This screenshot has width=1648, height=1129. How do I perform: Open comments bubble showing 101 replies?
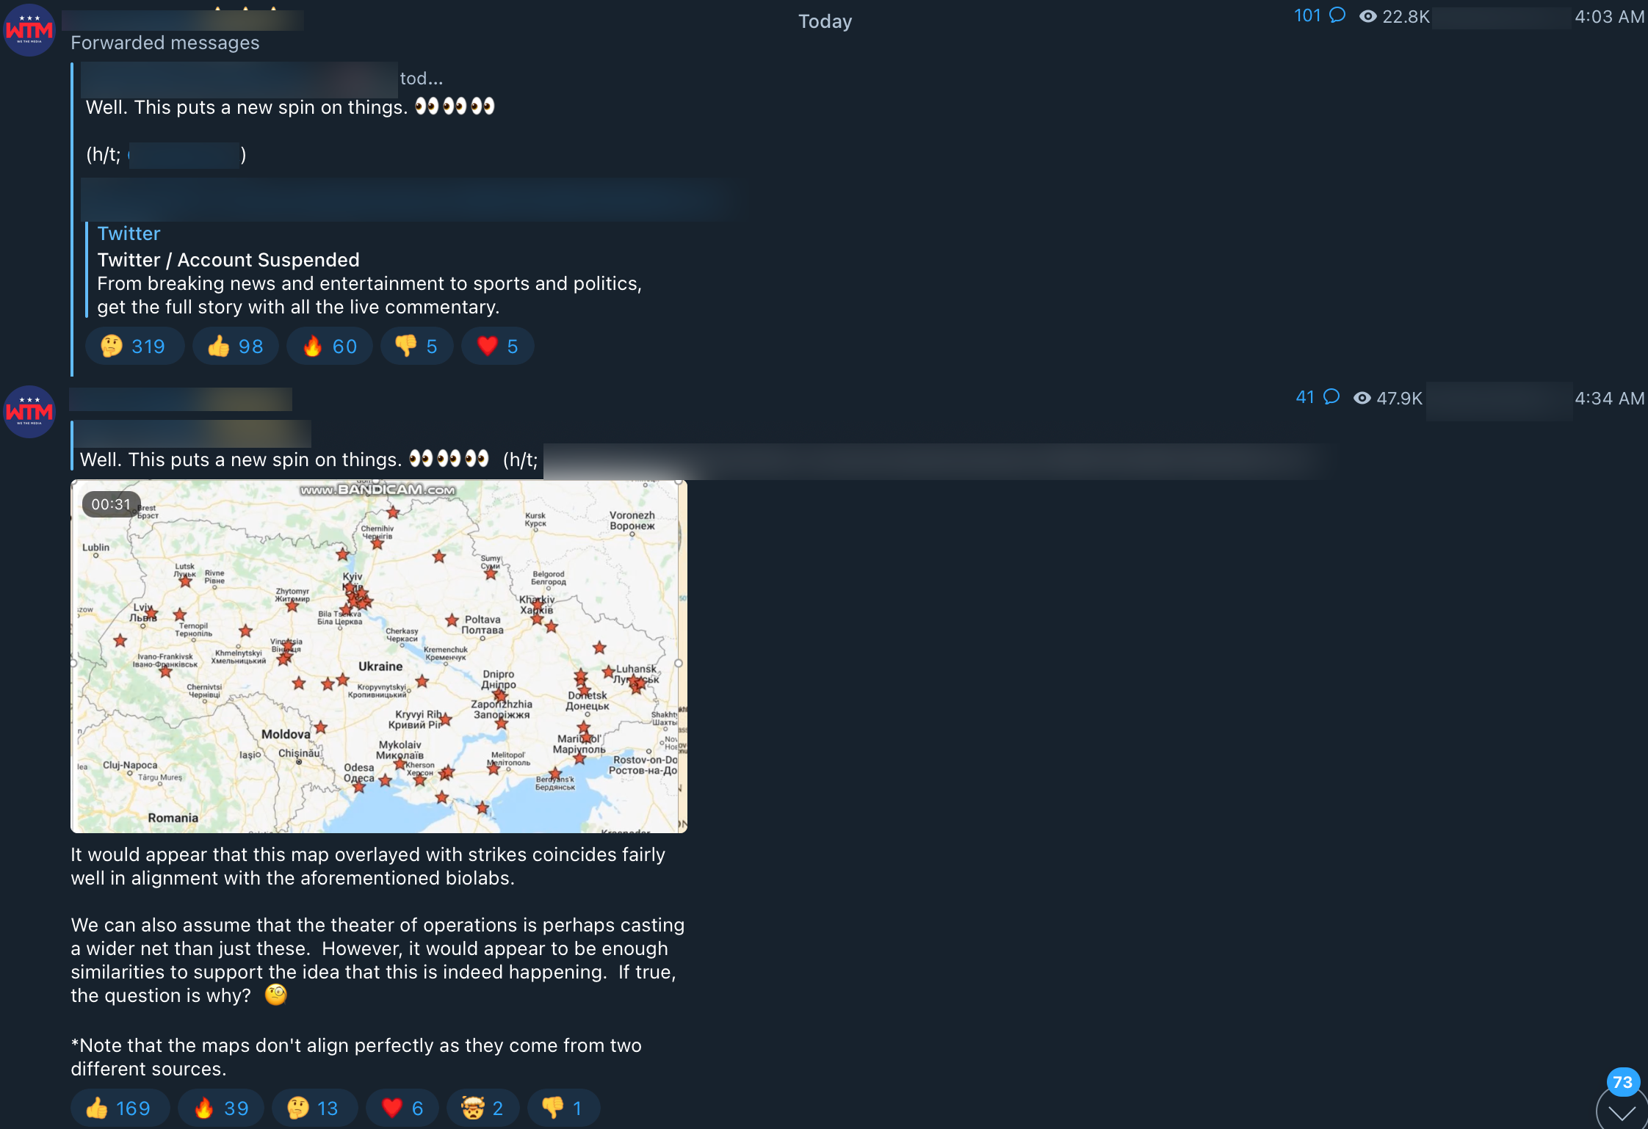[1320, 15]
